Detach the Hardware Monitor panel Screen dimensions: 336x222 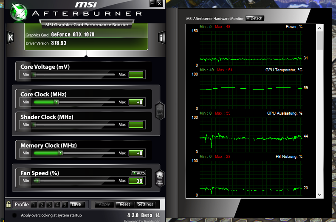[255, 18]
